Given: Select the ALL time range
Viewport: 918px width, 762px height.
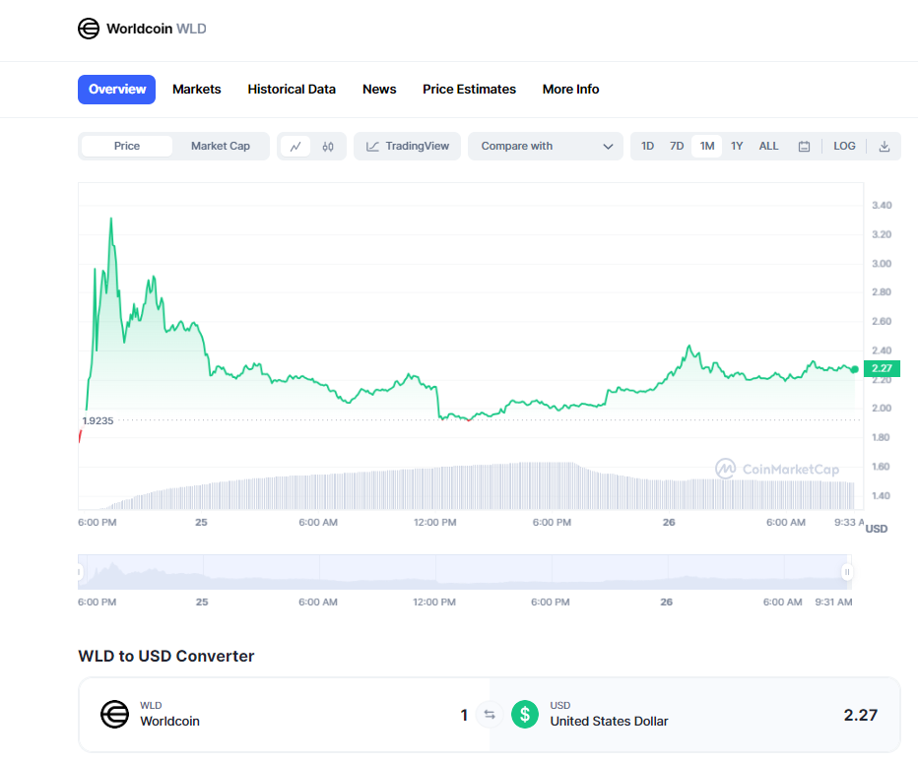Looking at the screenshot, I should [768, 147].
